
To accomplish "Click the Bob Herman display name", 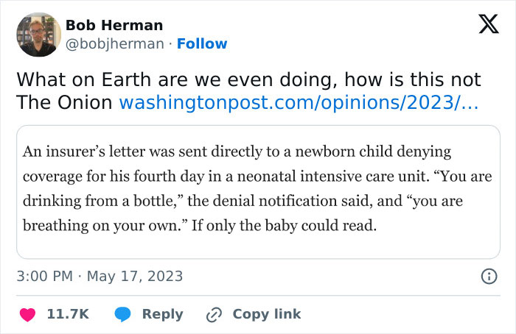I will coord(114,25).
